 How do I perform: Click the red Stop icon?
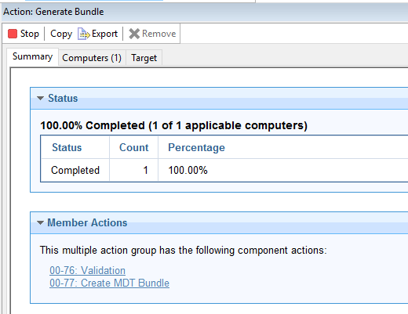pyautogui.click(x=13, y=34)
